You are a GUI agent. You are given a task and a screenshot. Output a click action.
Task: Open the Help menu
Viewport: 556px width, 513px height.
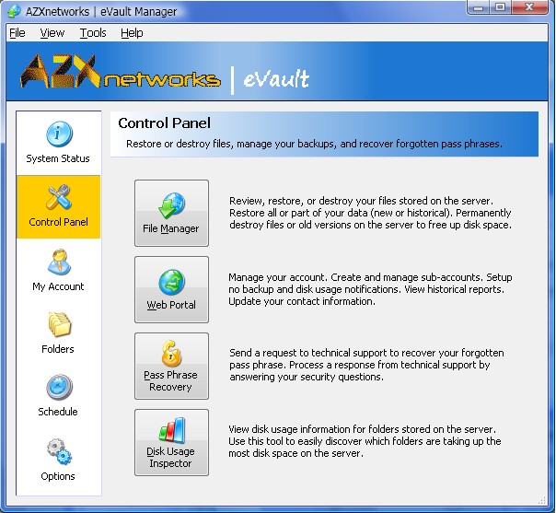coord(132,33)
